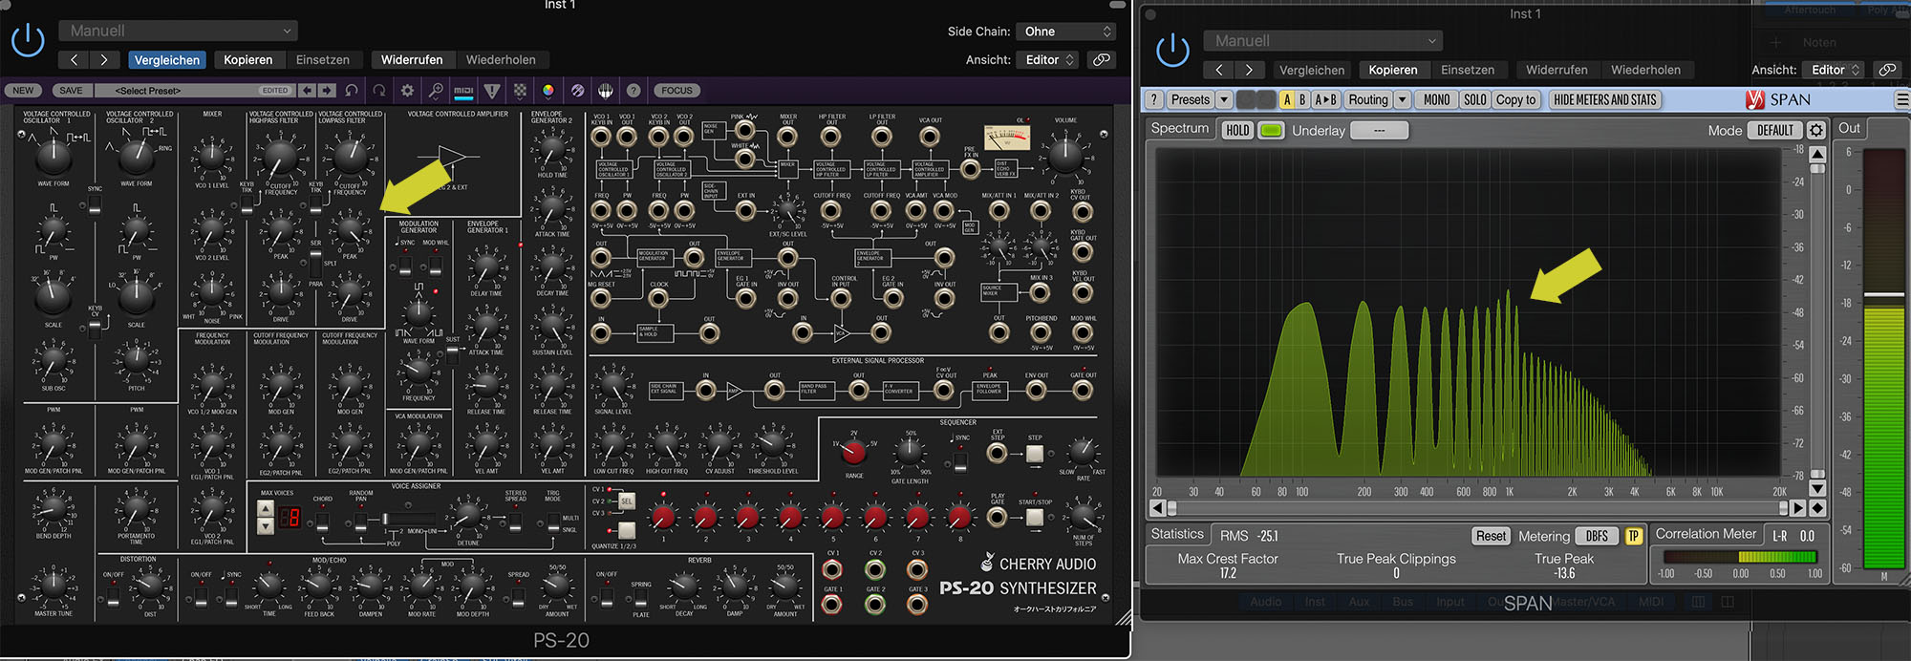Image resolution: width=1911 pixels, height=661 pixels.
Task: Click Kopieren in PS-20 window
Action: [x=248, y=59]
